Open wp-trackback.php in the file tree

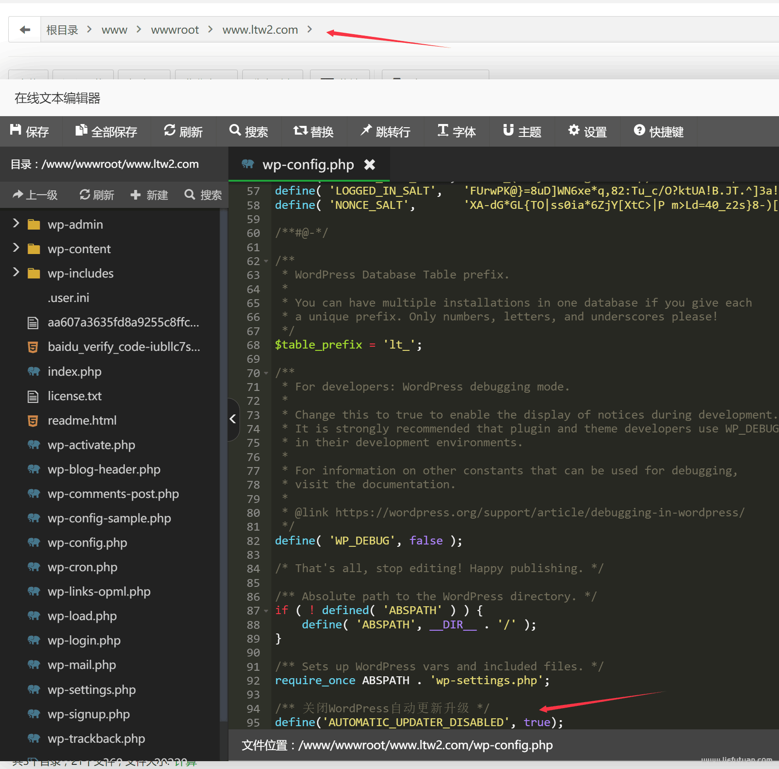(x=96, y=739)
